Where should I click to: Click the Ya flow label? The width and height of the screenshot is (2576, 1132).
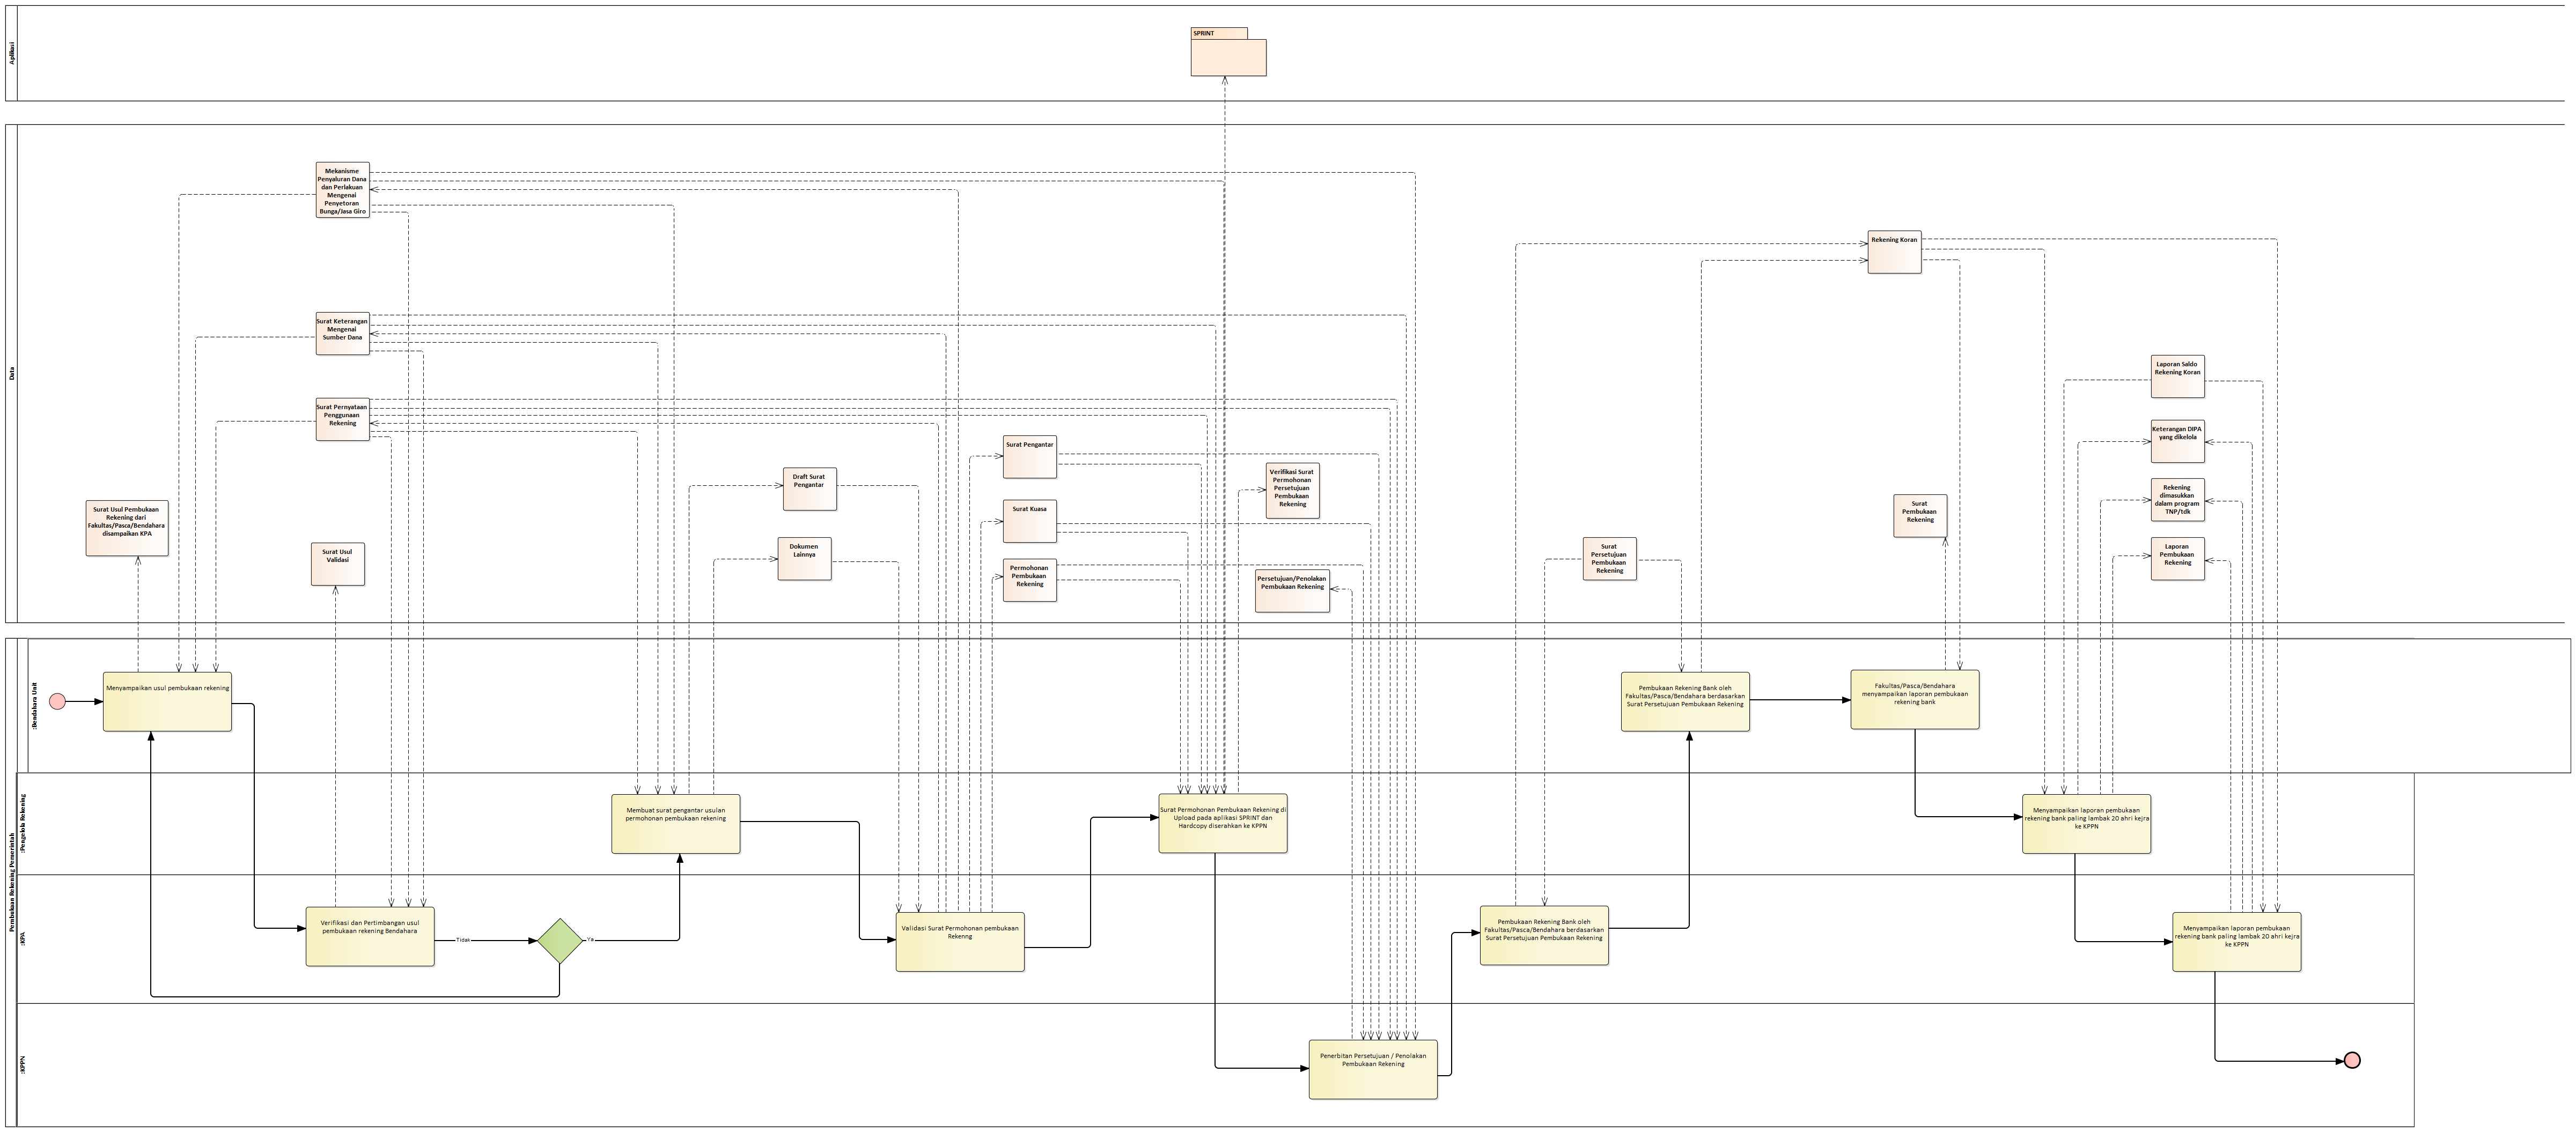[590, 940]
